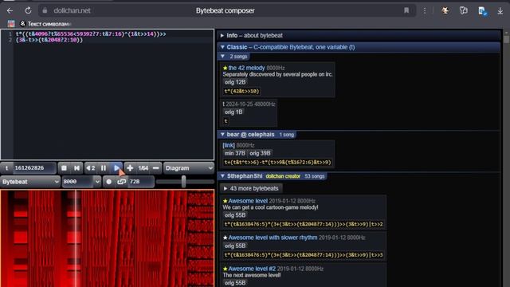This screenshot has height=287, width=510.
Task: Click the page scrollbar thumb on the right
Action: pos(507,39)
